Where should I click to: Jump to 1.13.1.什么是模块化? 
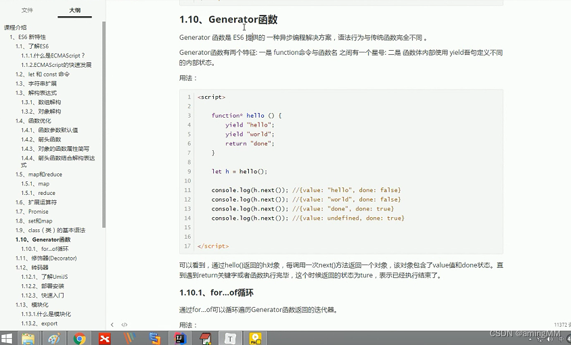(46, 314)
